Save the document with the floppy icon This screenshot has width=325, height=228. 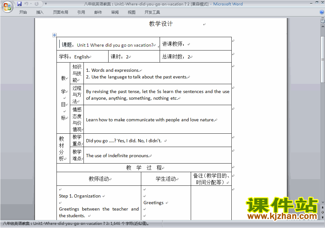tap(19, 4)
